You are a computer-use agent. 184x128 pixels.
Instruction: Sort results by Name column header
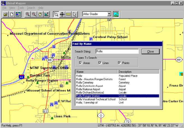(x=96, y=72)
